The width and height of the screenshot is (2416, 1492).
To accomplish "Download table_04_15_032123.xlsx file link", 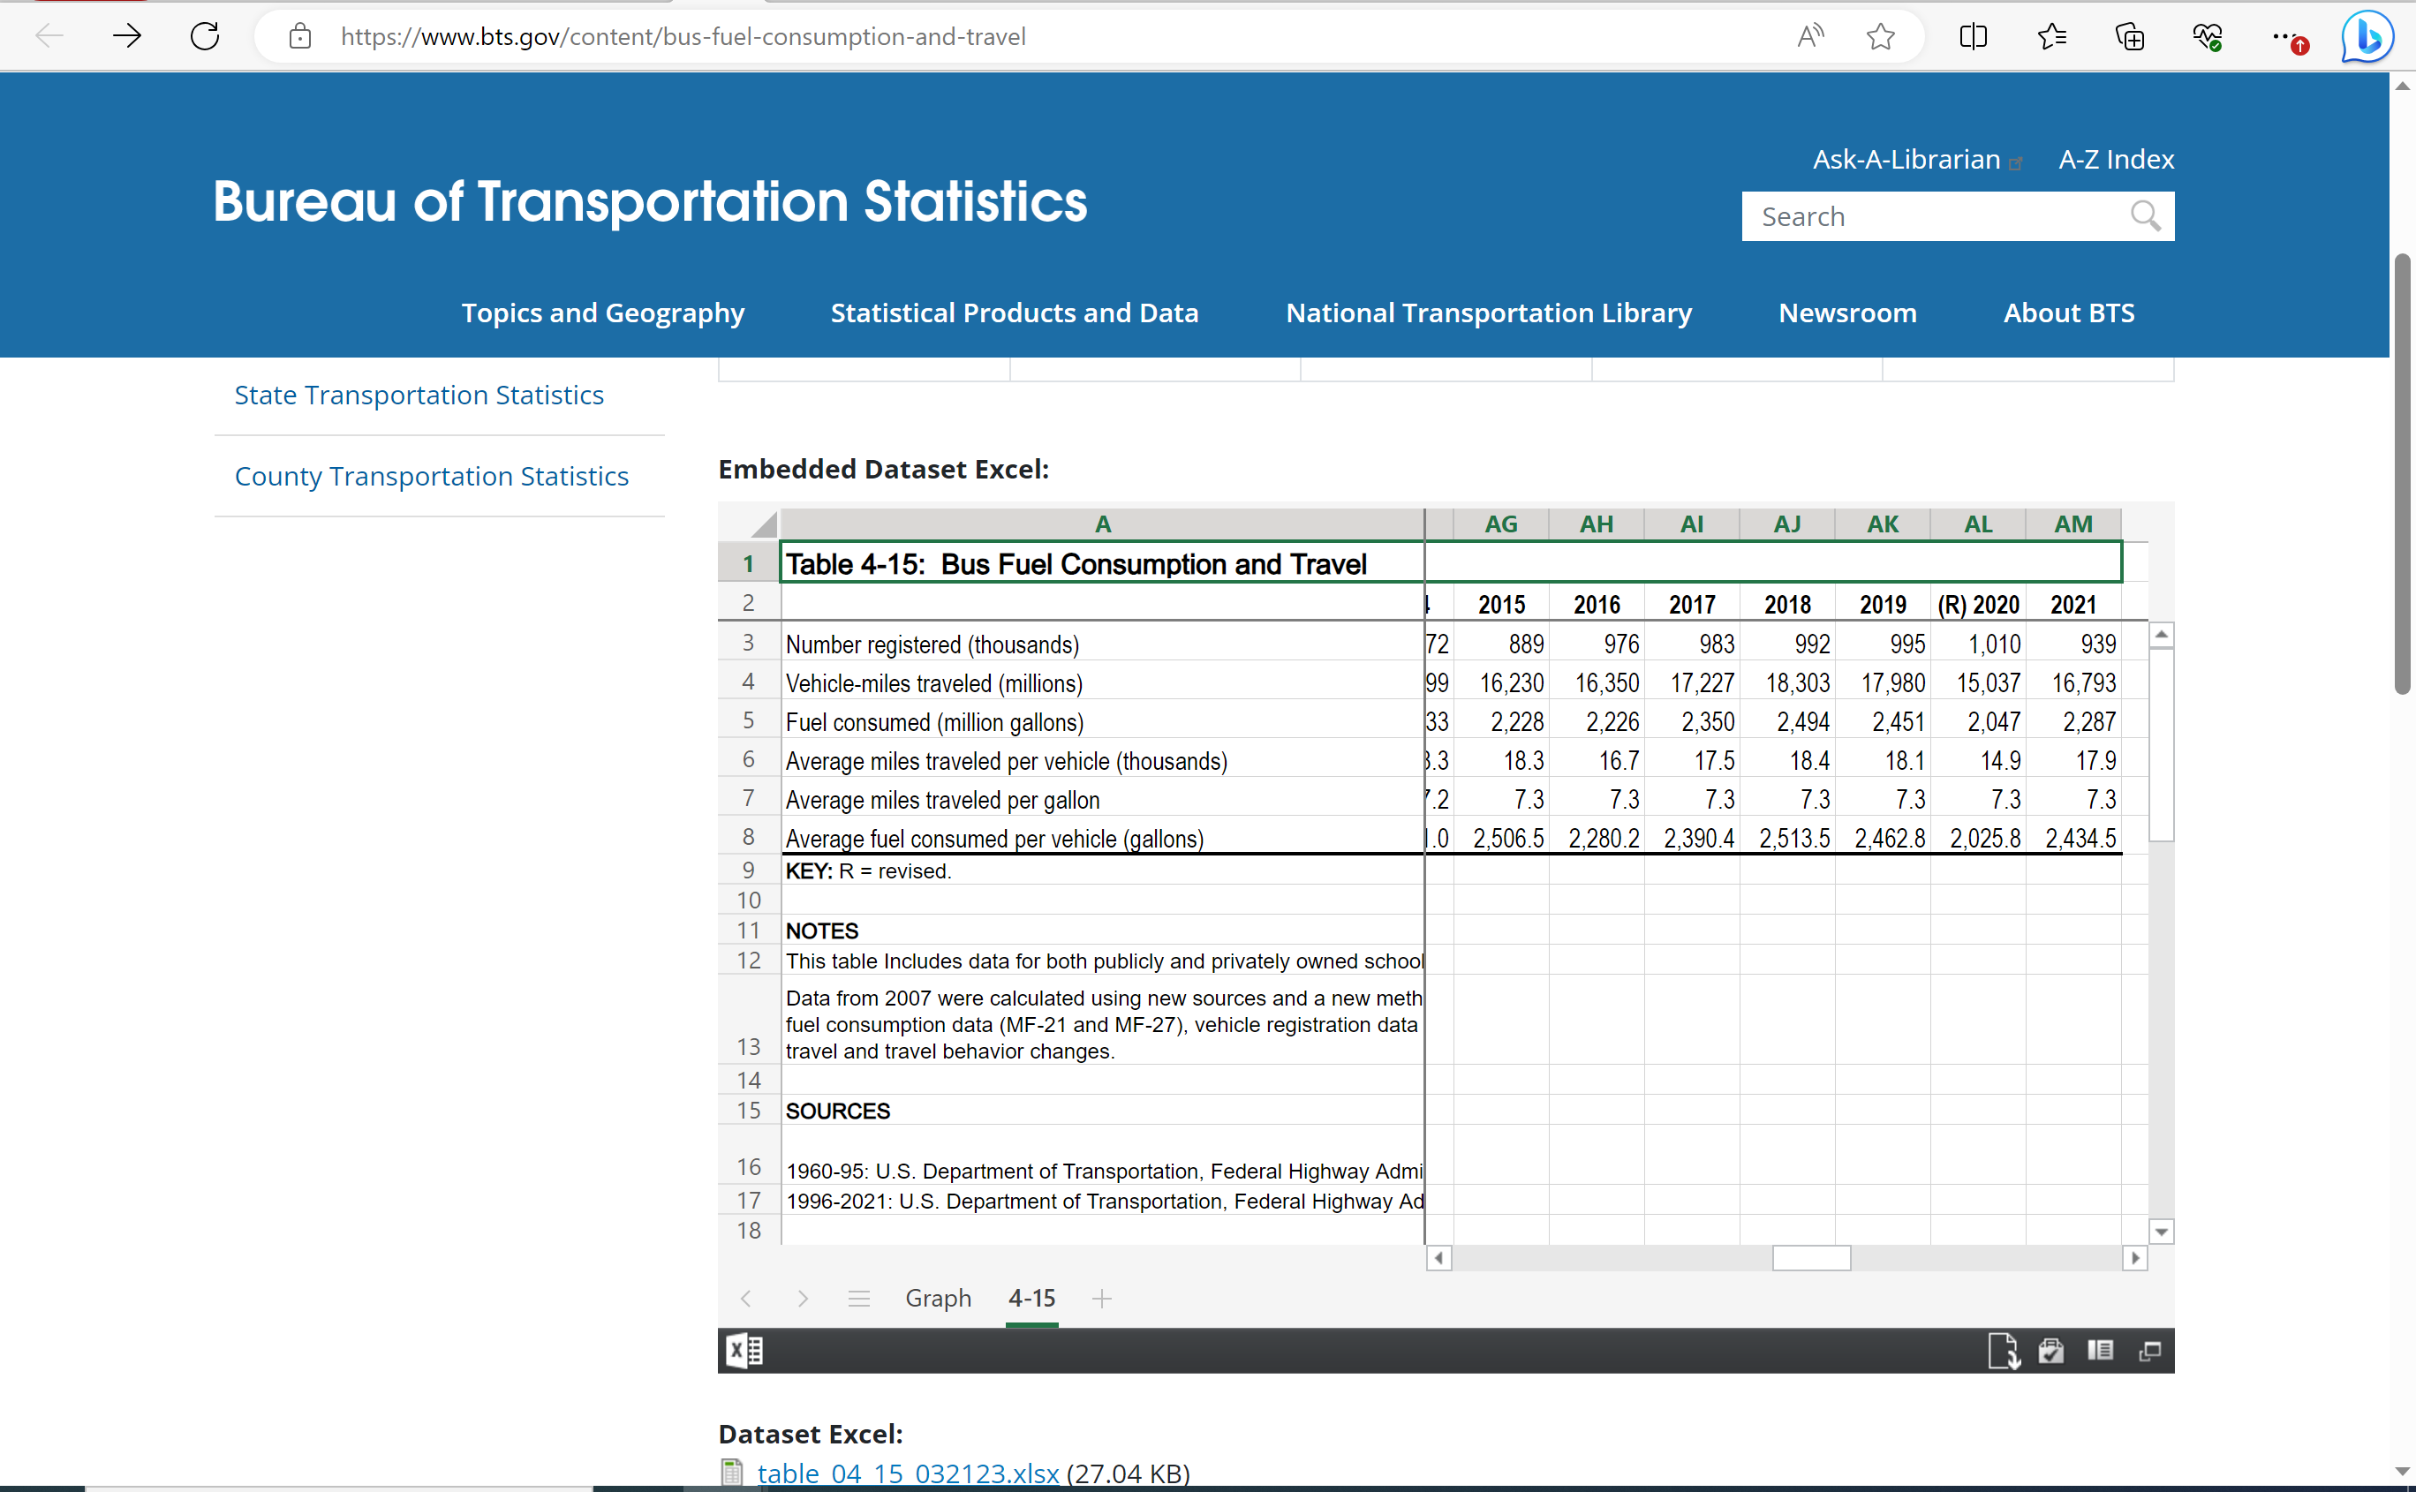I will 907,1473.
